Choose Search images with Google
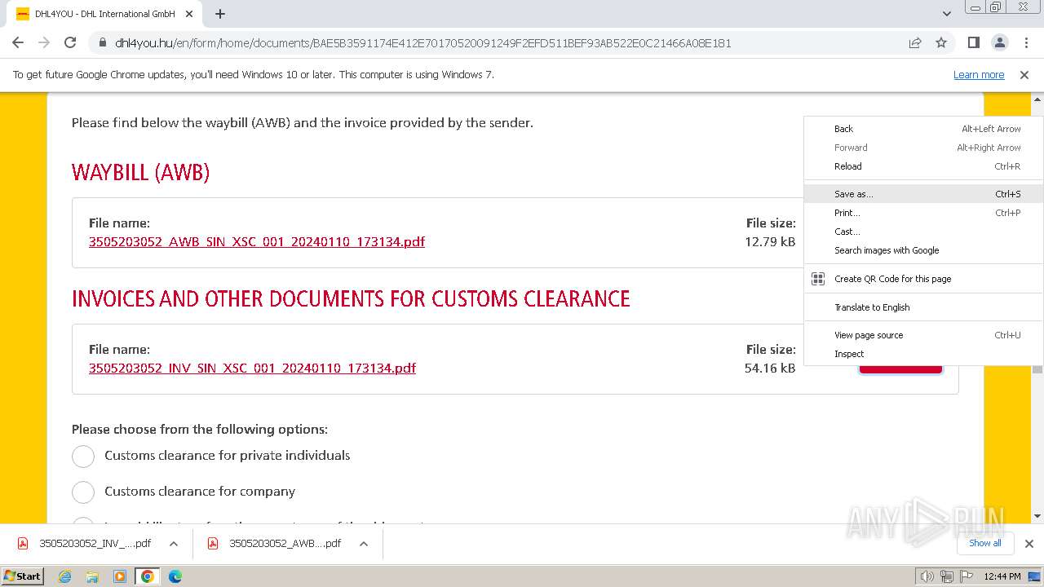1044x587 pixels. tap(923, 250)
